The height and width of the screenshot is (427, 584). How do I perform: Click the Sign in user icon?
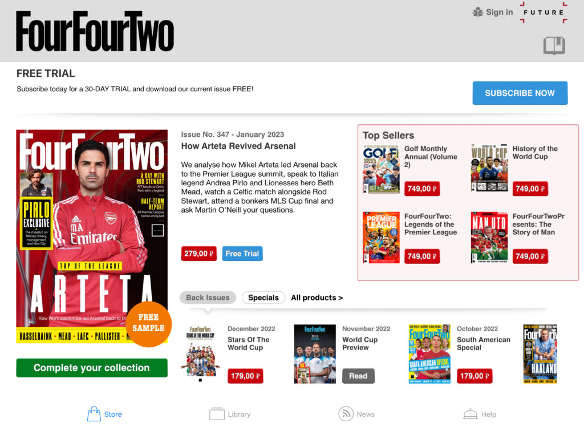point(477,12)
